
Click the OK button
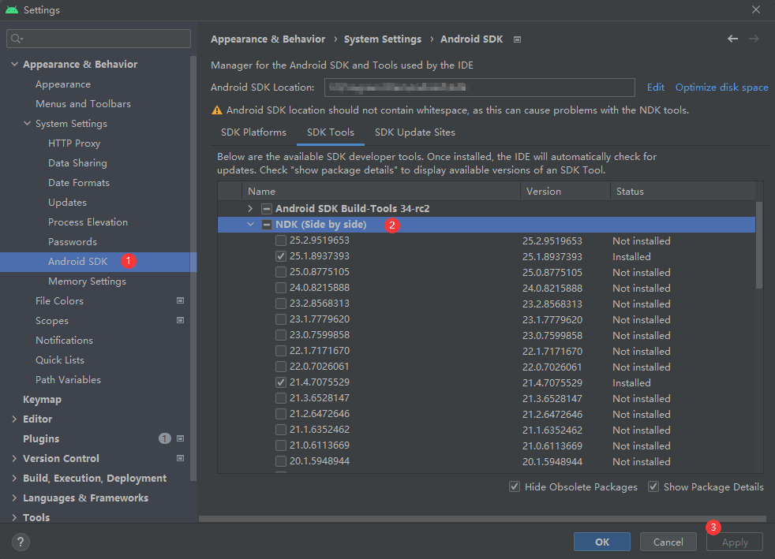point(601,542)
